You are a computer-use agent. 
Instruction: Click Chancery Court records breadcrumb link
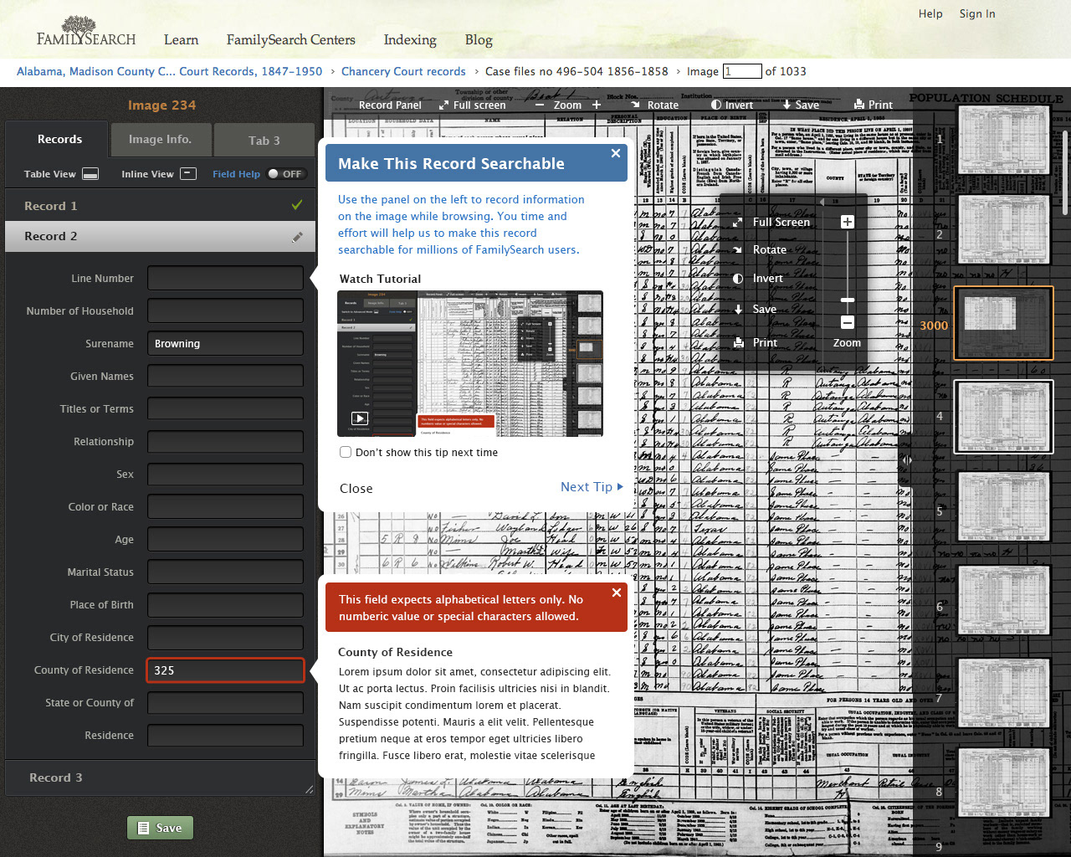pyautogui.click(x=403, y=71)
